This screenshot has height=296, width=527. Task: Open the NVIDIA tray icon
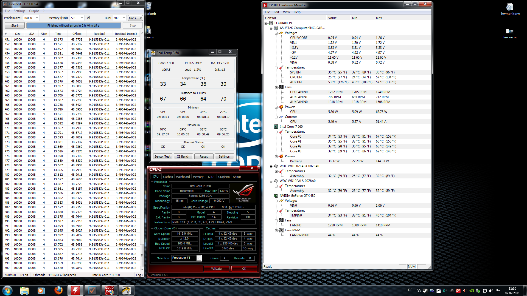[472, 291]
